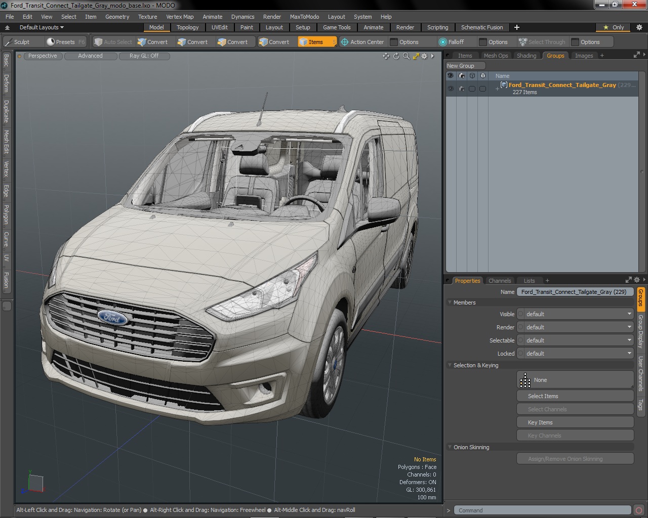
Task: Click the selectable cube column header
Action: tap(472, 75)
